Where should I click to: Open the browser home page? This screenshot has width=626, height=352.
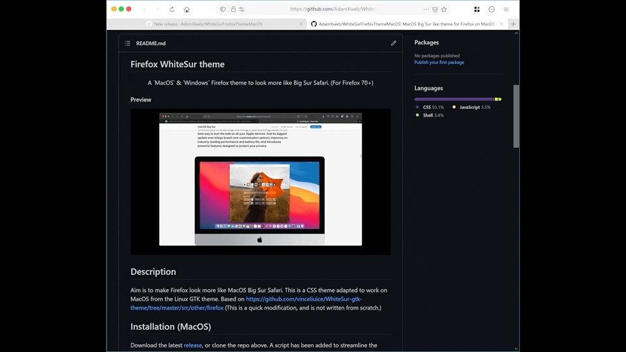click(187, 9)
